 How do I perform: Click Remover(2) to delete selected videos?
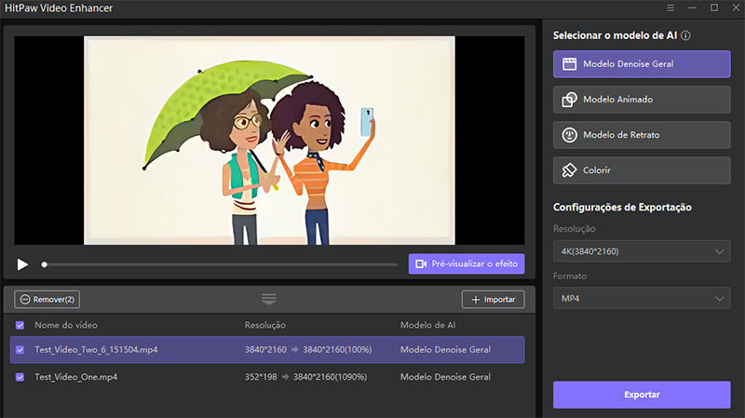pyautogui.click(x=48, y=299)
